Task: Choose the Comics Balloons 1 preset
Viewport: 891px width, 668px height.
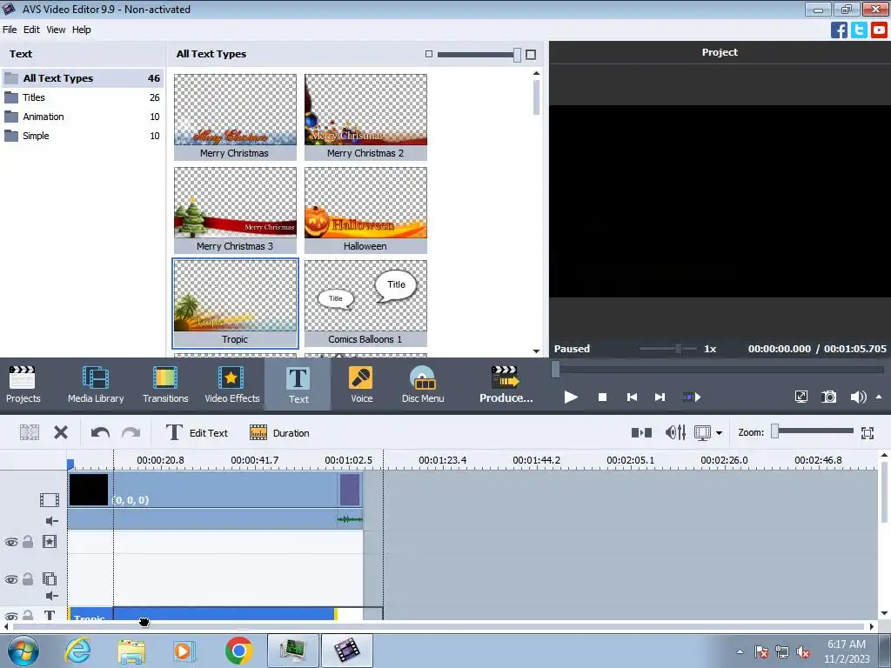Action: (365, 304)
